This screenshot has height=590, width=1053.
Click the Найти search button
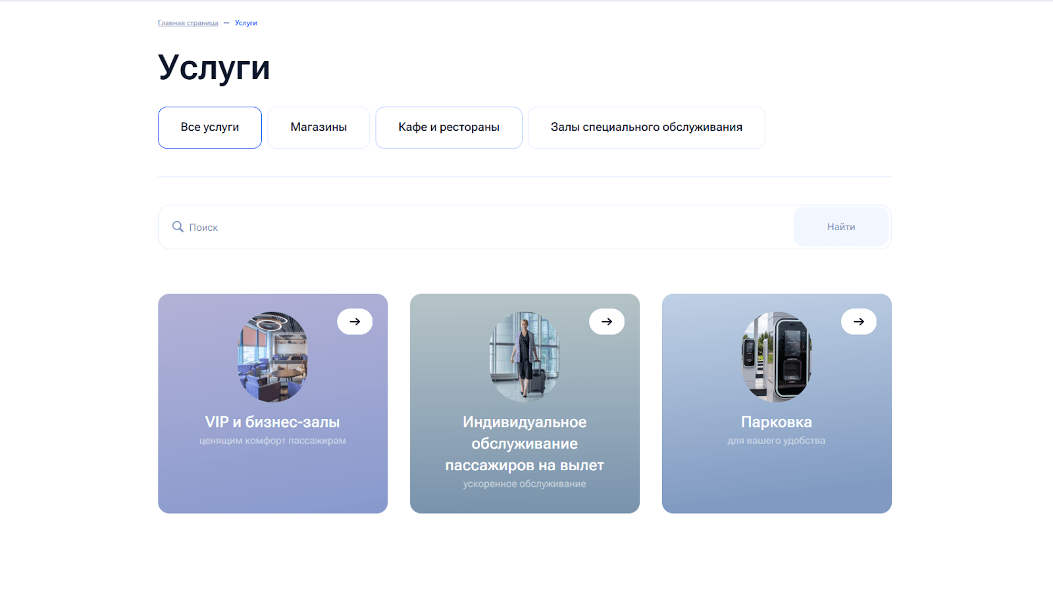pos(841,227)
